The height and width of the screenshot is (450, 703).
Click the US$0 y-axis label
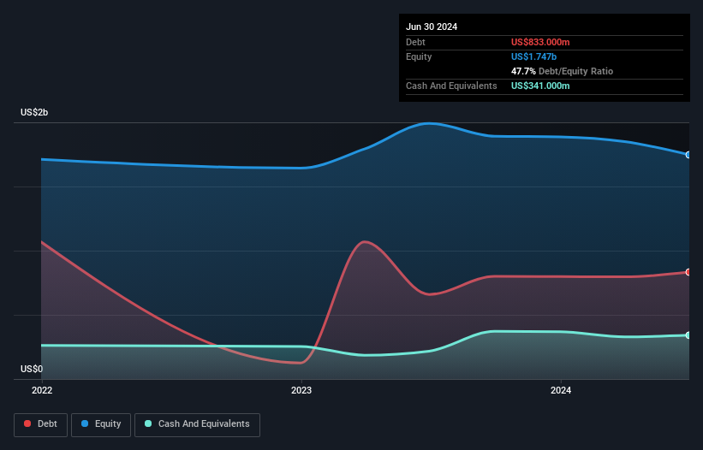32,369
